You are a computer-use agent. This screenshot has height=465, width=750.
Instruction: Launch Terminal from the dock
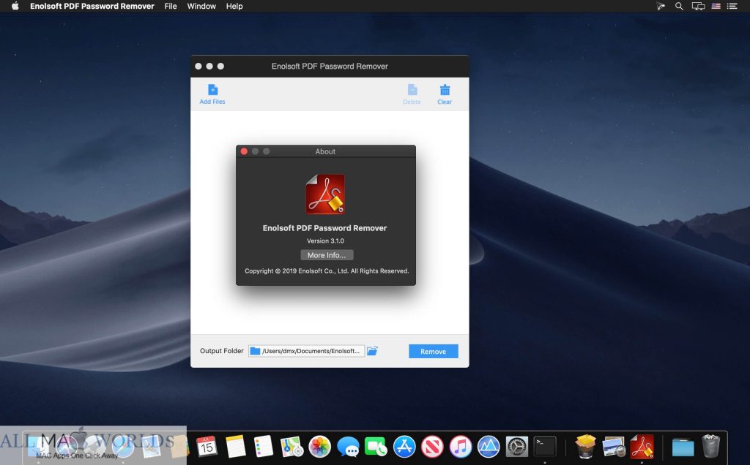point(545,447)
